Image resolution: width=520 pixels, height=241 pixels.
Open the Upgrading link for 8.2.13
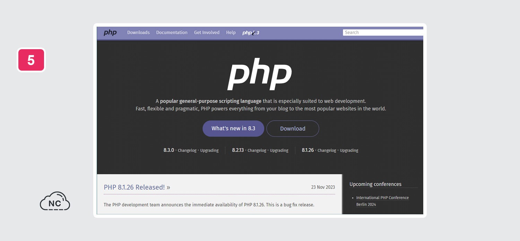pyautogui.click(x=279, y=151)
